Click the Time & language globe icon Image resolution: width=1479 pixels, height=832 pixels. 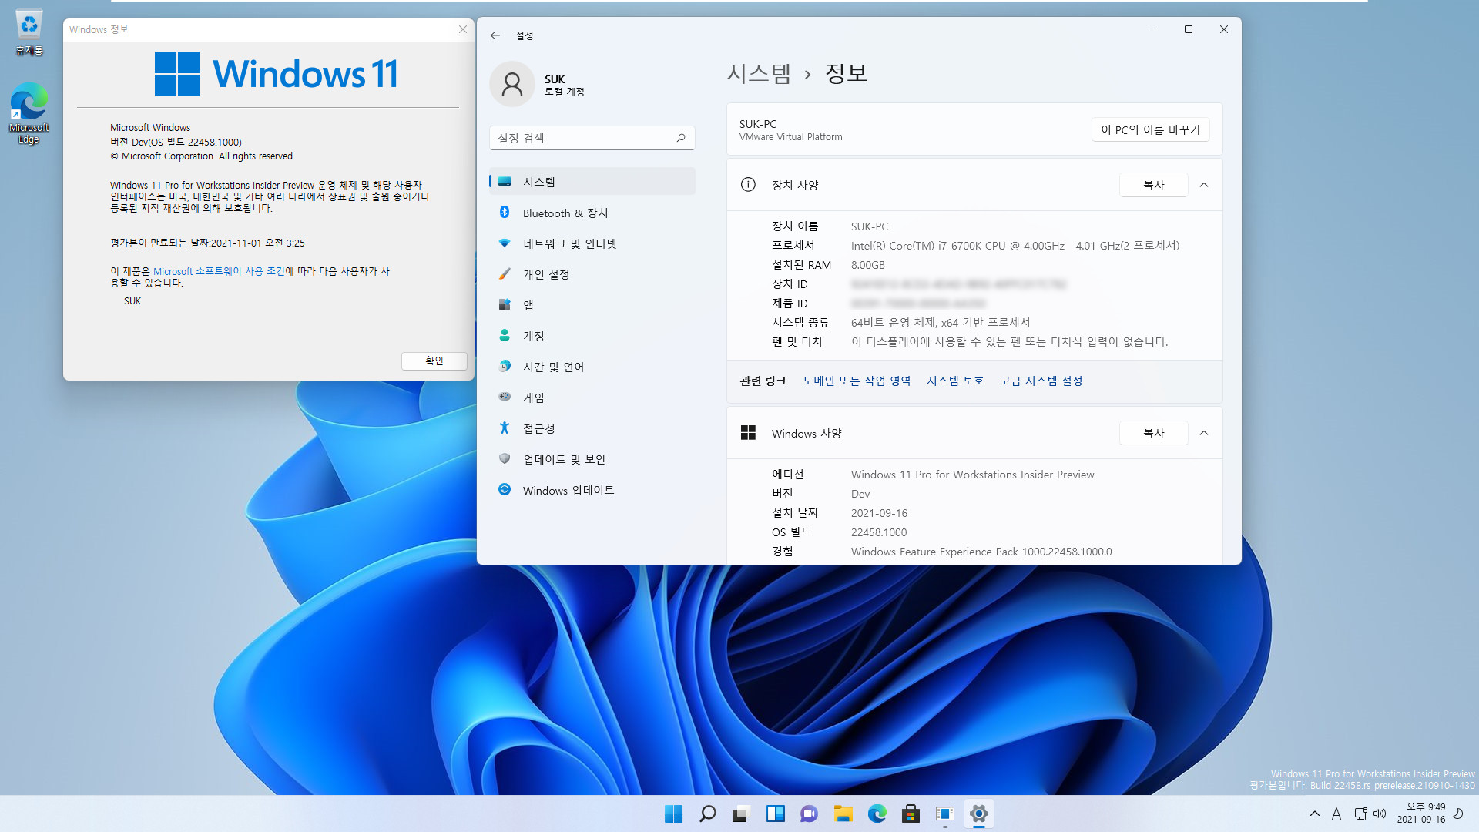505,367
